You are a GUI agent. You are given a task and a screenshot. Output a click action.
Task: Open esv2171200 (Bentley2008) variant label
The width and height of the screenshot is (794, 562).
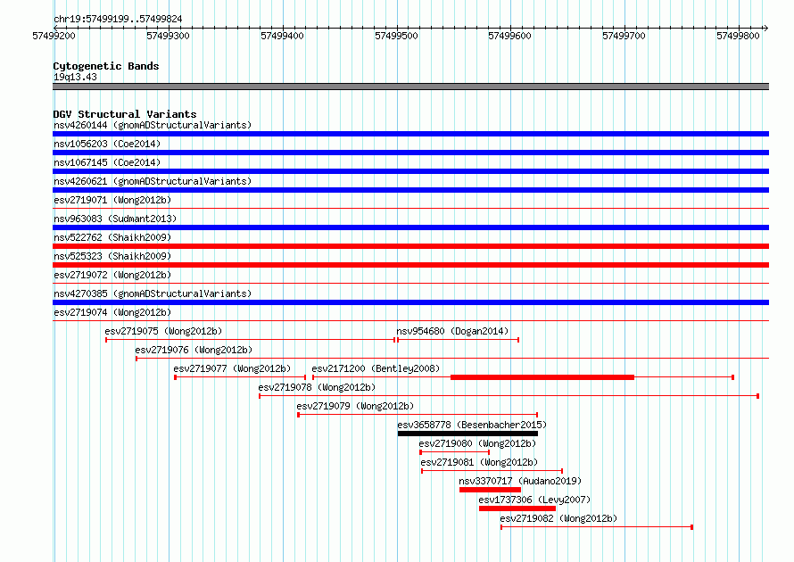(376, 368)
